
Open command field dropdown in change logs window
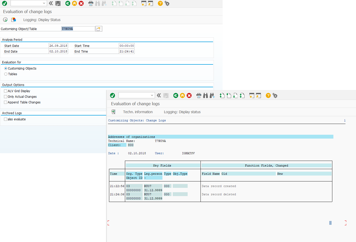(x=152, y=95)
